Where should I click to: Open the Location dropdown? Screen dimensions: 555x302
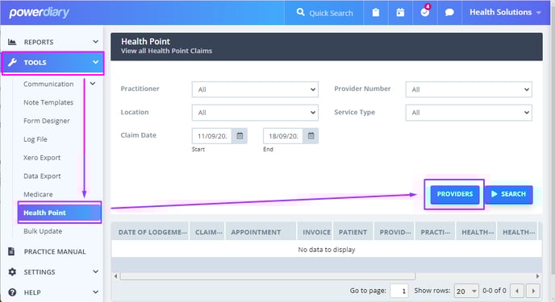[255, 113]
